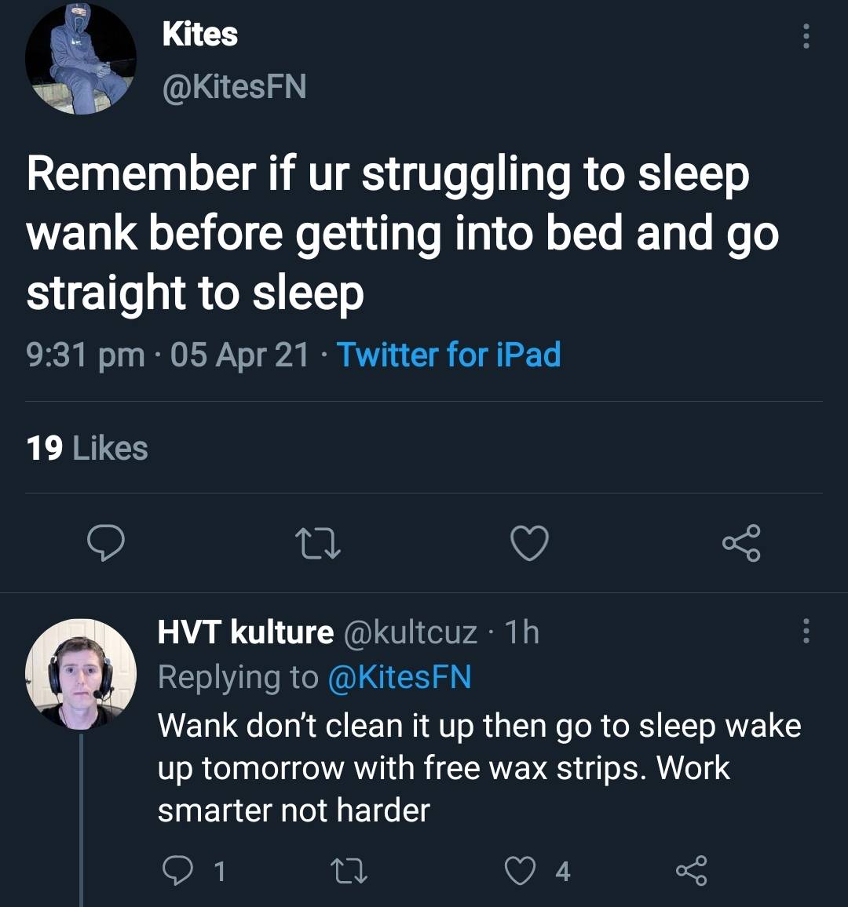Open the @KitesFN handle under Kites name
The height and width of the screenshot is (907, 848).
[234, 86]
